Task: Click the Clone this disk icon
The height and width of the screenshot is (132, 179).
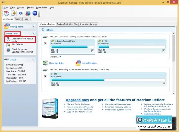Action: pyautogui.click(x=45, y=63)
